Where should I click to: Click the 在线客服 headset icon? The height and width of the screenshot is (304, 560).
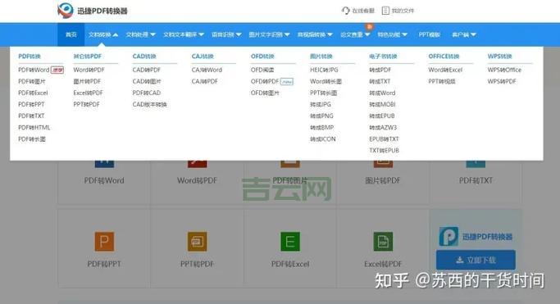click(x=345, y=11)
